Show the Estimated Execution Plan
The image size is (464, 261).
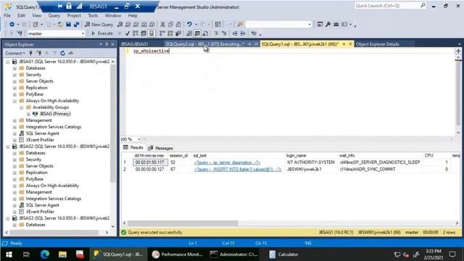[136, 33]
